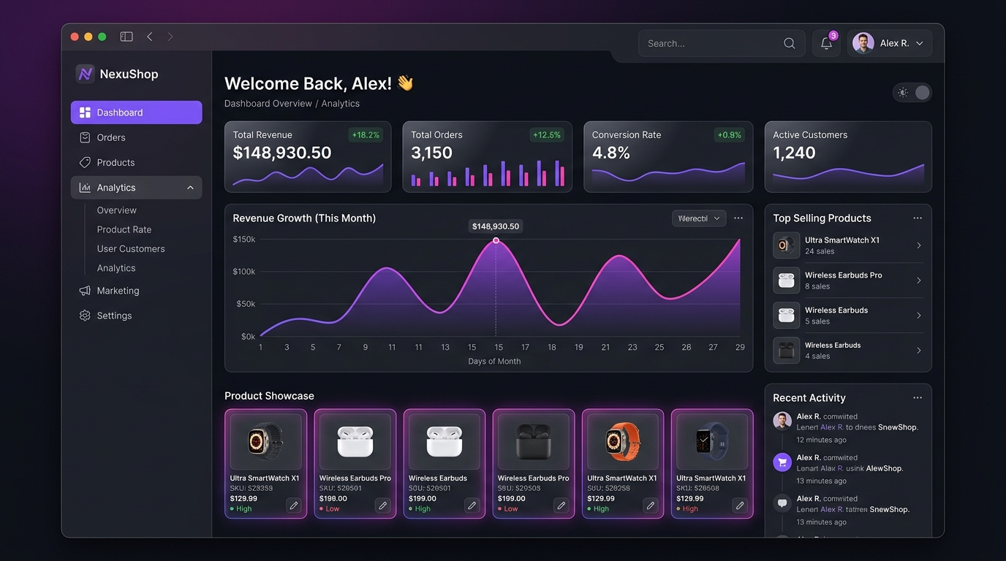The height and width of the screenshot is (561, 1006).
Task: Click the Active Customers stat card
Action: [848, 157]
